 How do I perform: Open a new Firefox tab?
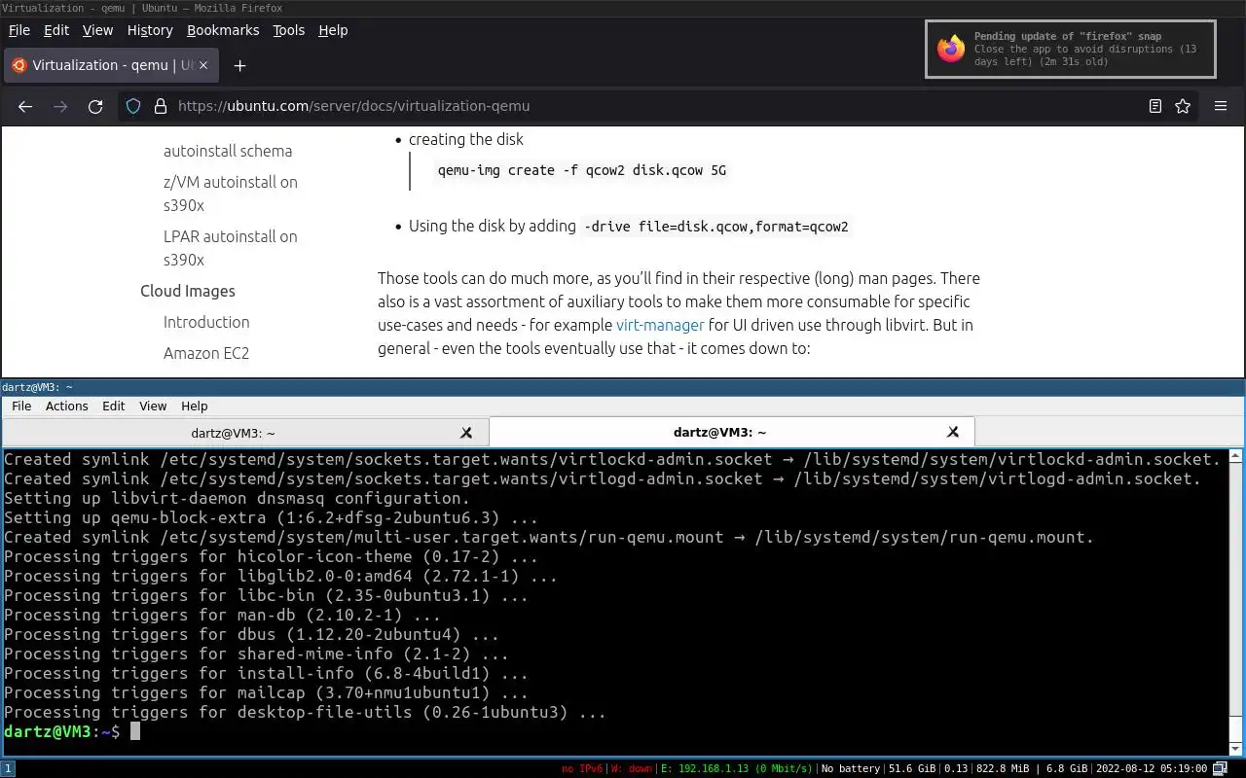[x=239, y=65]
